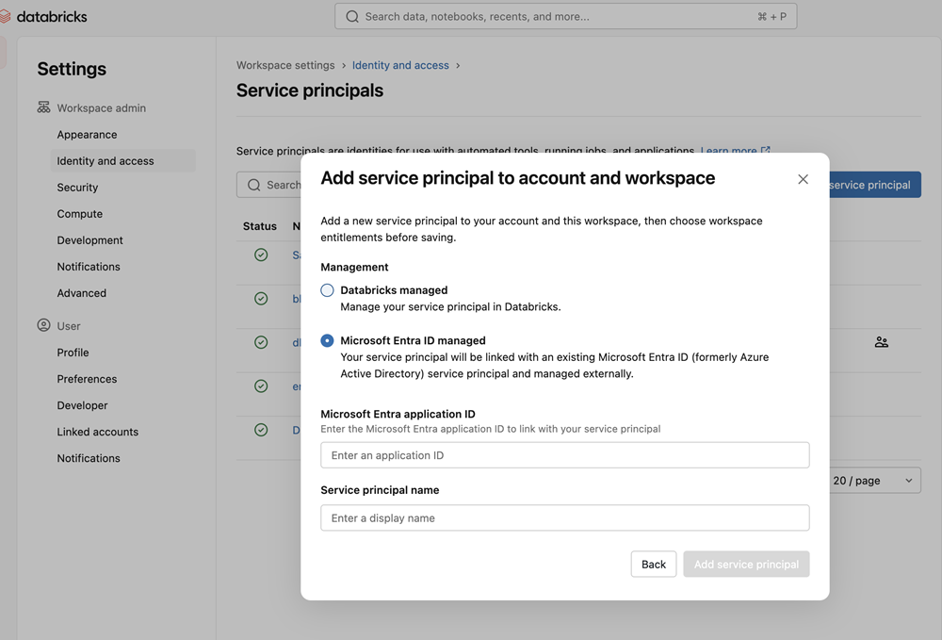
Task: Open user Preferences
Action: [87, 379]
